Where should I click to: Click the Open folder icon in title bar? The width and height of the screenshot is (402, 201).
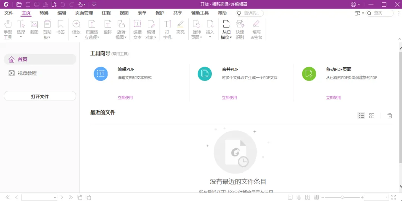(x=19, y=4)
